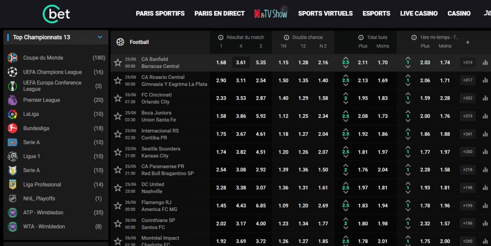Expand +341 more markets for Internacional RS

click(x=468, y=134)
